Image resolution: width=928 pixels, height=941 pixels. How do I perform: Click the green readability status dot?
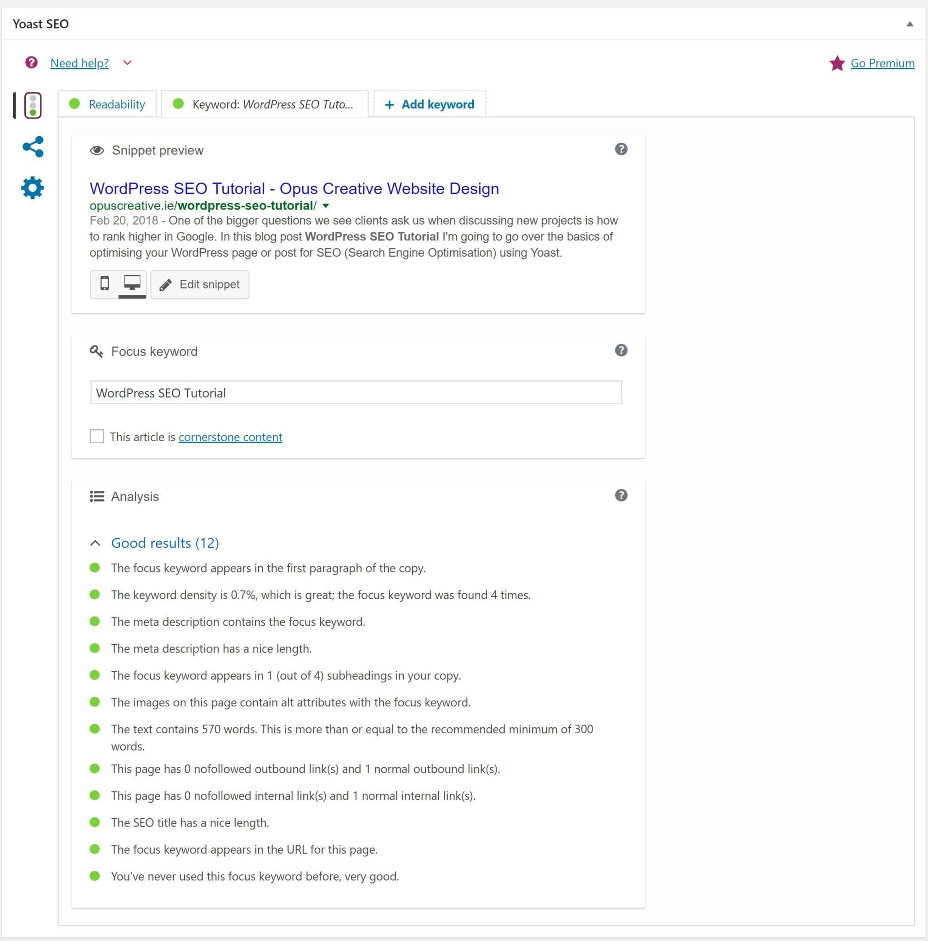coord(74,104)
